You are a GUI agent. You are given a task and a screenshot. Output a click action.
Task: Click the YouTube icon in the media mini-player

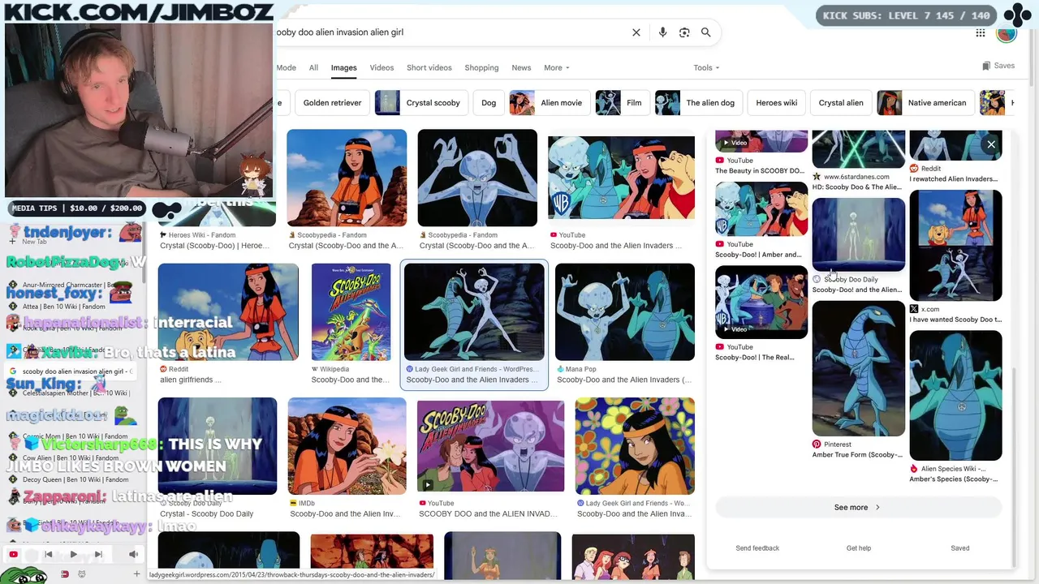[13, 555]
